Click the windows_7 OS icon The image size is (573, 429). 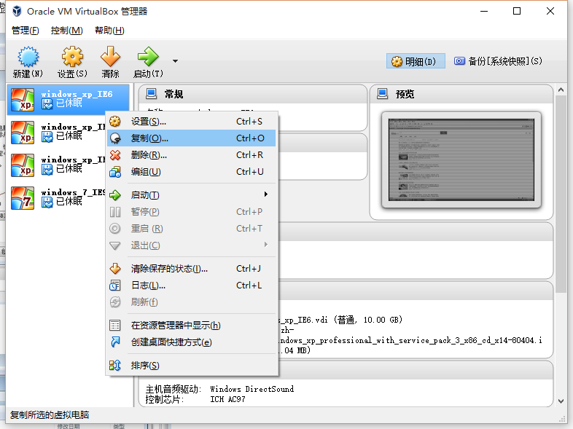[23, 198]
